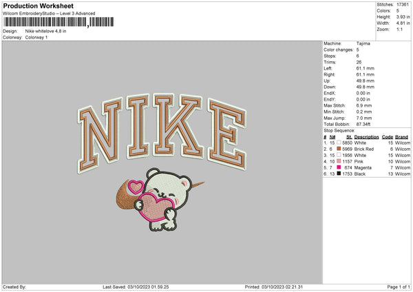
Task: Click the N# column header
Action: [x=332, y=137]
